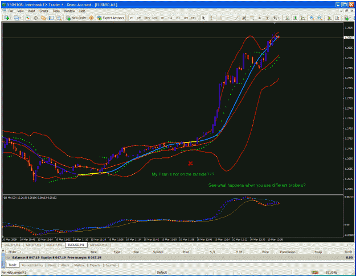This screenshot has height=276, width=356.
Task: Switch to candlestick chart display
Action: (x=295, y=18)
